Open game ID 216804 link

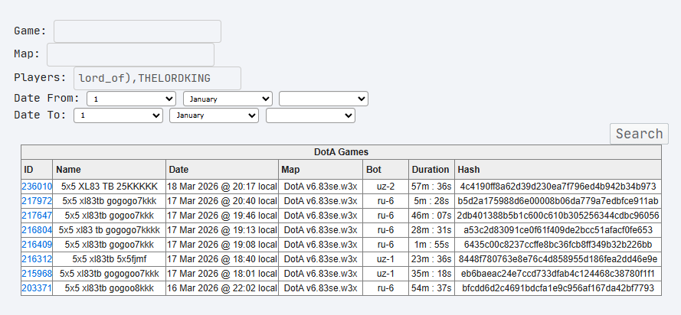tap(37, 230)
